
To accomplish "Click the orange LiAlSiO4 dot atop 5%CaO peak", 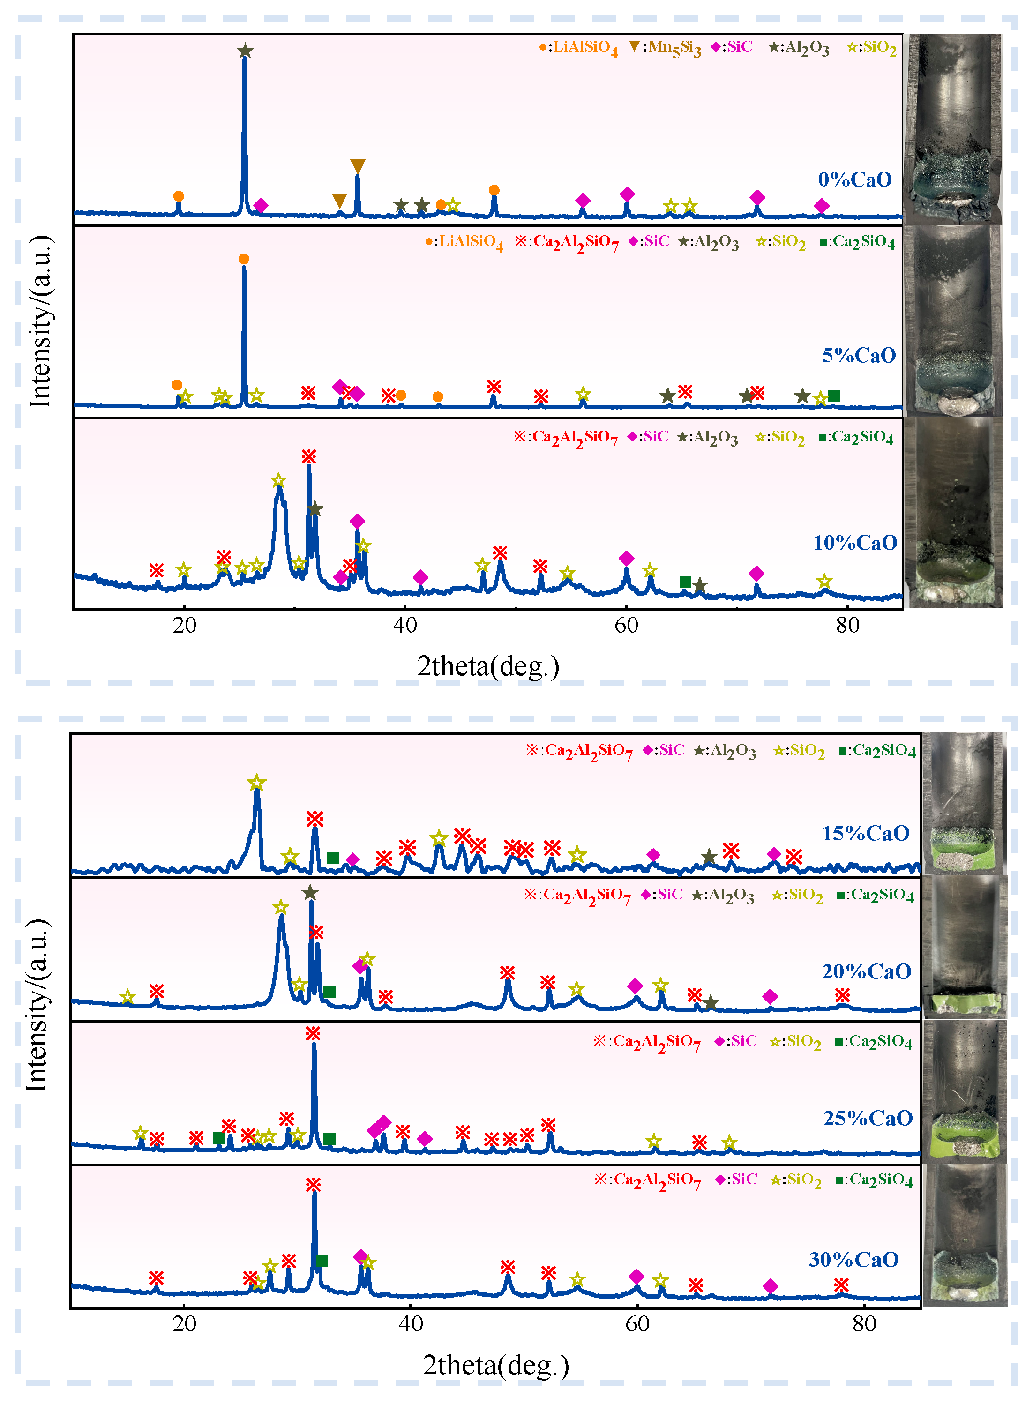I will click(244, 259).
